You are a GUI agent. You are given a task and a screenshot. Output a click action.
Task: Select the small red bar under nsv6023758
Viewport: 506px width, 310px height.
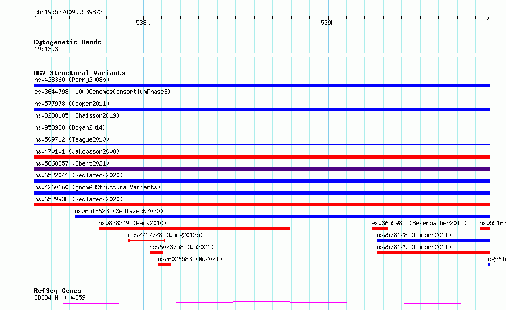156,253
